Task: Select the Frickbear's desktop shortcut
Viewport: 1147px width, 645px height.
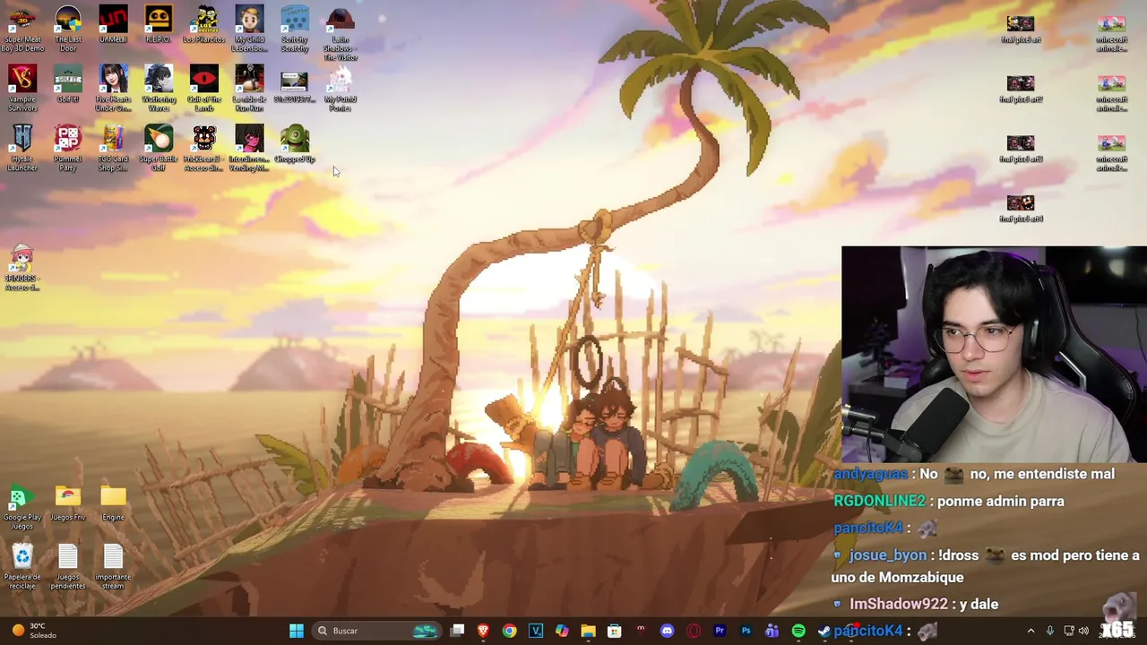Action: (203, 149)
